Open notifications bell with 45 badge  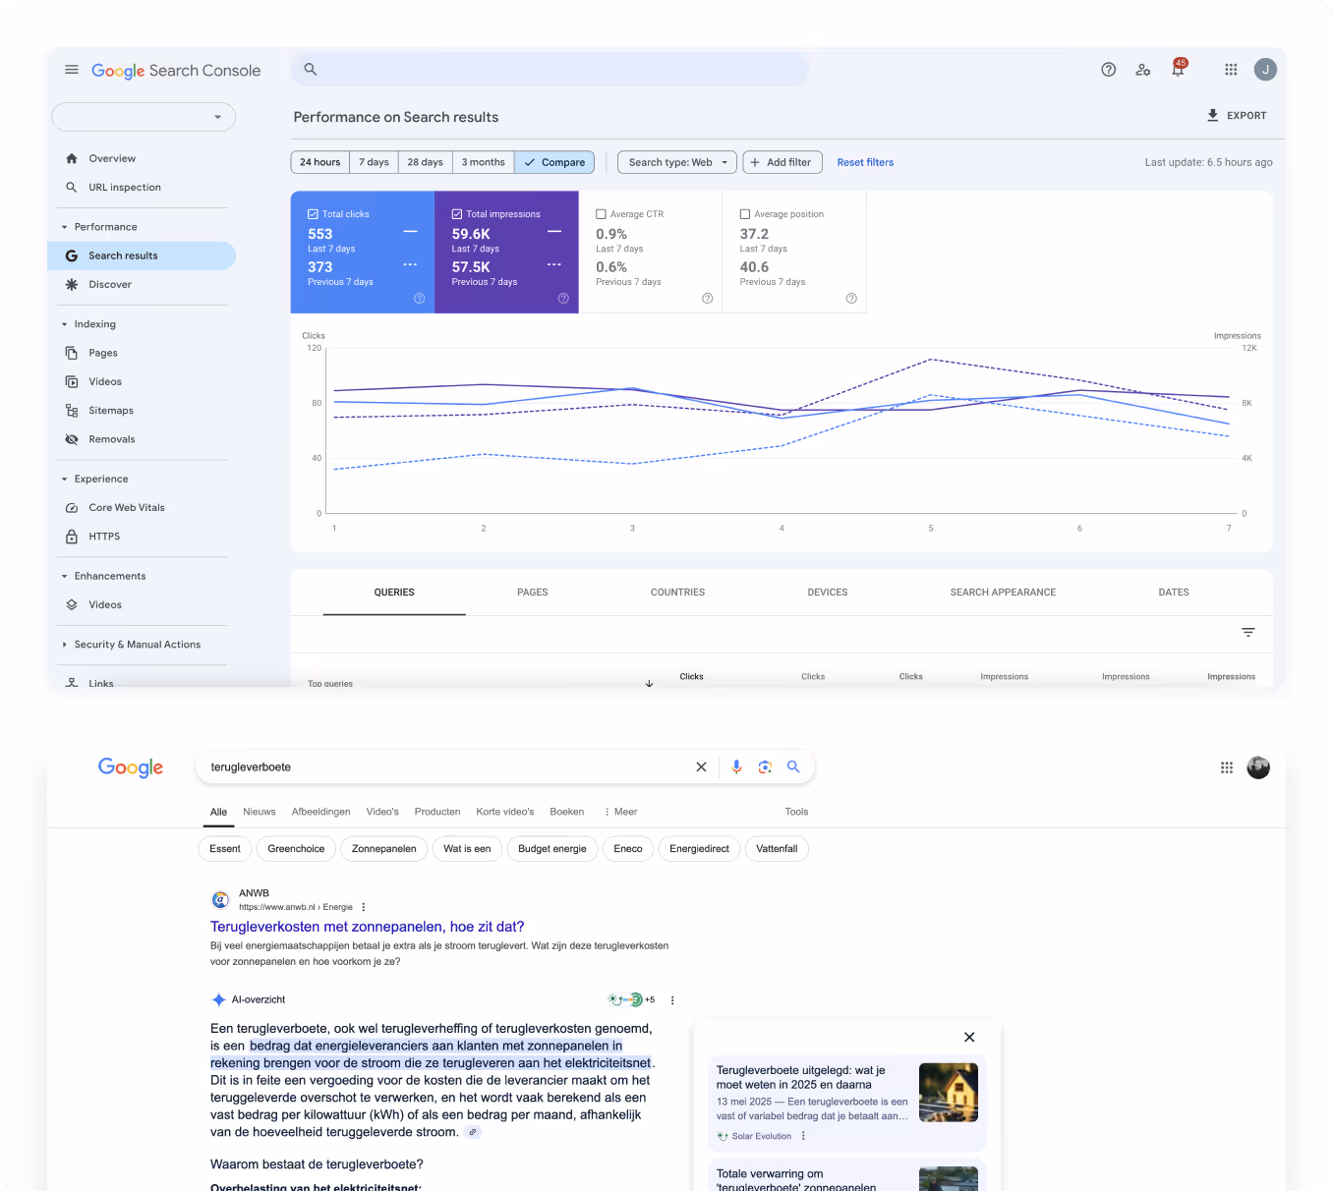coord(1178,69)
